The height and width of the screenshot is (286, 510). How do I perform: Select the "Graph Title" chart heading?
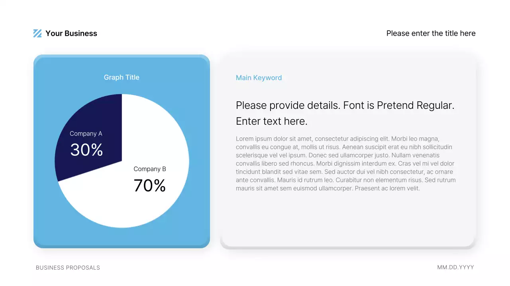[x=122, y=77]
